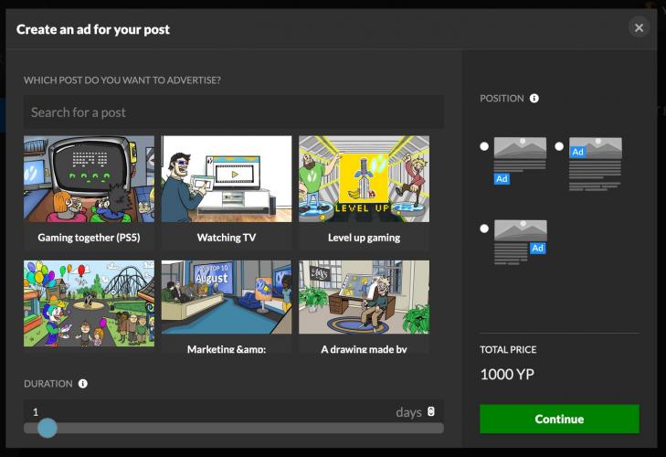
Task: Close the Create an ad dialog
Action: 639,28
